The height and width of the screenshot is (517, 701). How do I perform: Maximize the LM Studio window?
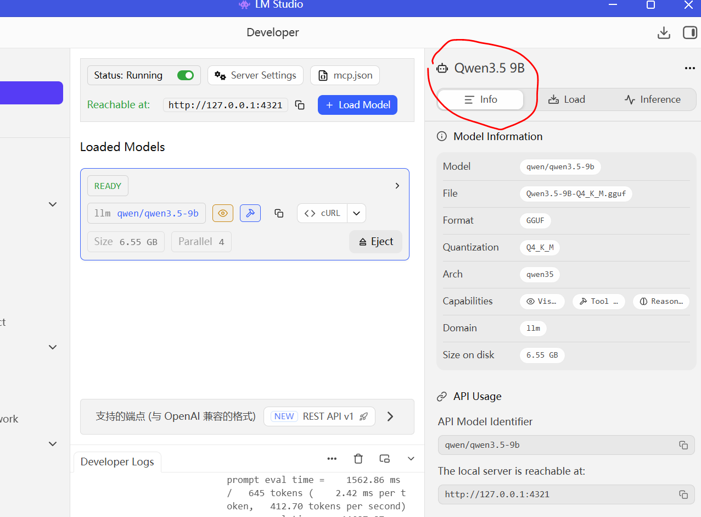[x=650, y=5]
